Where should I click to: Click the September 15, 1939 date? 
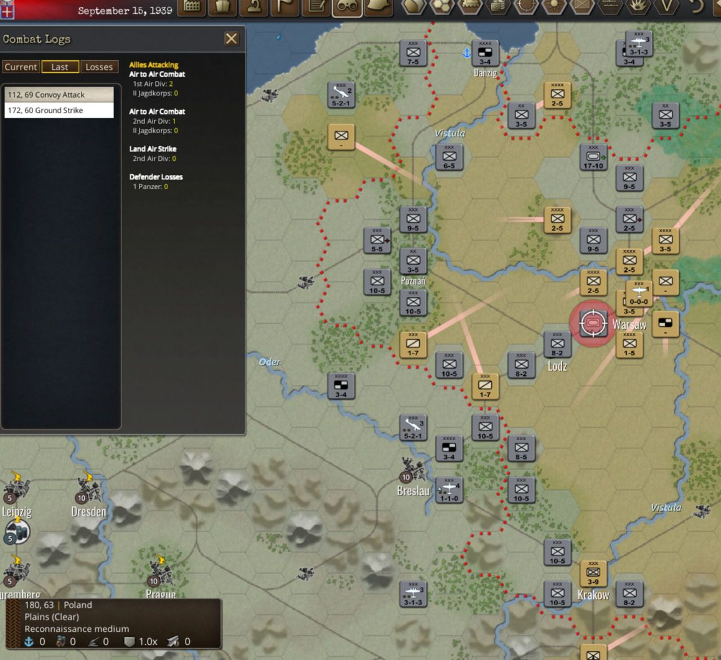click(x=125, y=11)
